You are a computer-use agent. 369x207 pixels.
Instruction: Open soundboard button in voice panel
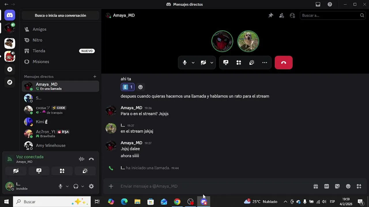[85, 171]
